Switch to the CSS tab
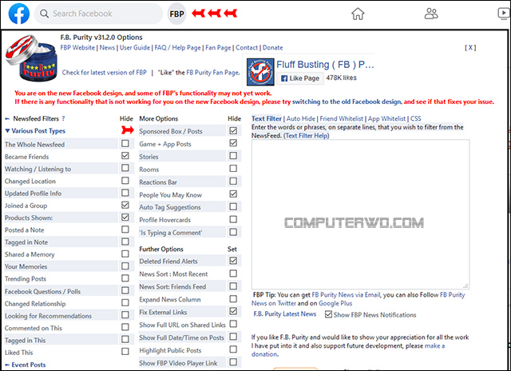The width and height of the screenshot is (511, 371). pos(415,119)
